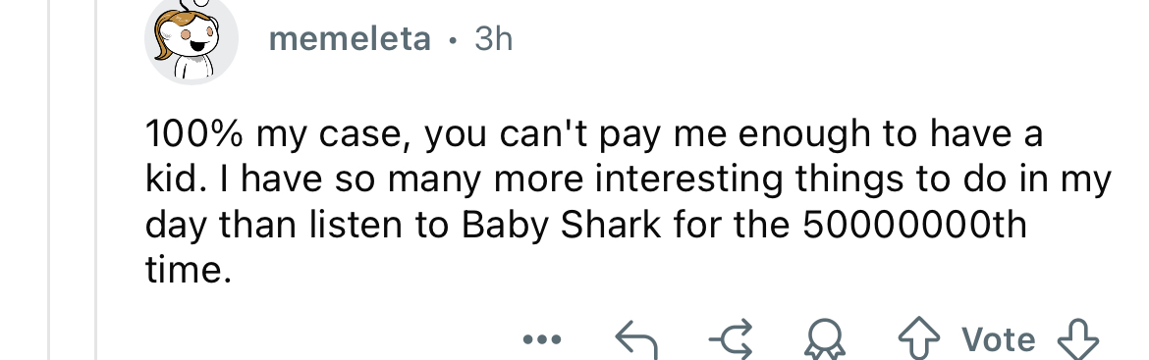Downvote memeleta's comment
1149x360 pixels.
(1078, 340)
